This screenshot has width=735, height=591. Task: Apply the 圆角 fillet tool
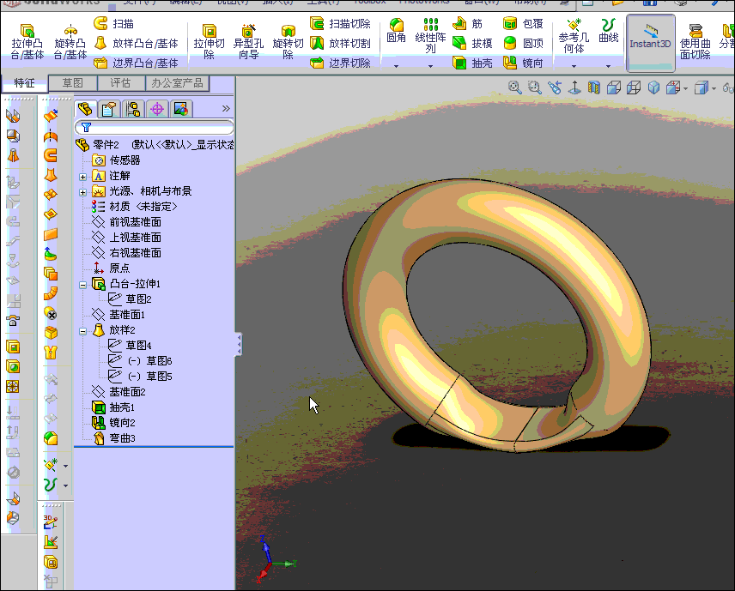(396, 31)
